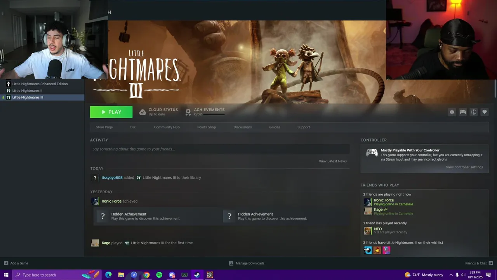Click controller icon in Controller panel
Screen dimensions: 497x280
point(372,153)
